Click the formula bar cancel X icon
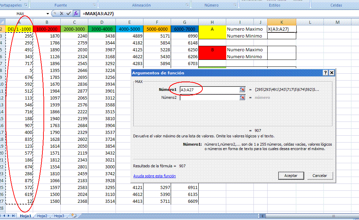The height and width of the screenshot is (220, 359). [x=61, y=13]
